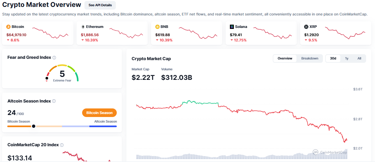Open Fear and Greed Index info icon
Image resolution: width=375 pixels, height=162 pixels.
(x=54, y=58)
